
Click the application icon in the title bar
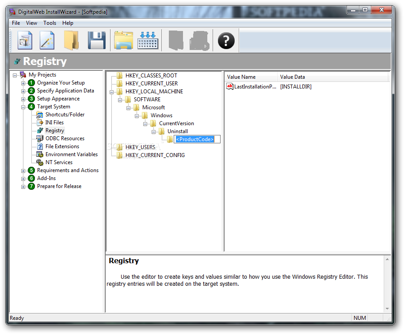click(x=12, y=12)
